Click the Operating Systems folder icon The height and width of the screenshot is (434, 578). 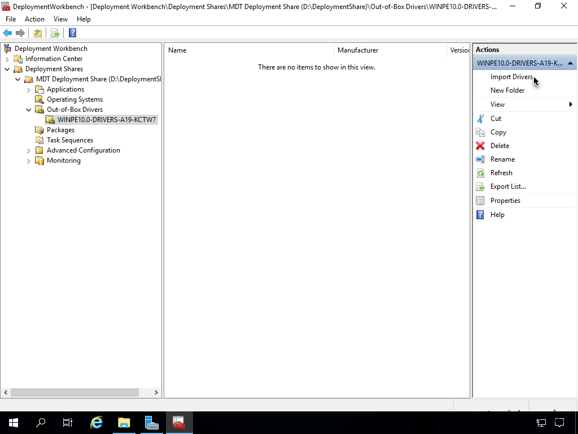pyautogui.click(x=40, y=99)
